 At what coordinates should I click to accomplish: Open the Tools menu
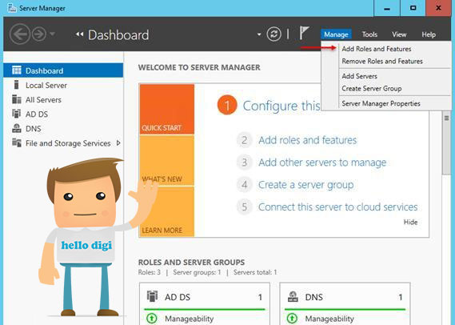[x=369, y=34]
